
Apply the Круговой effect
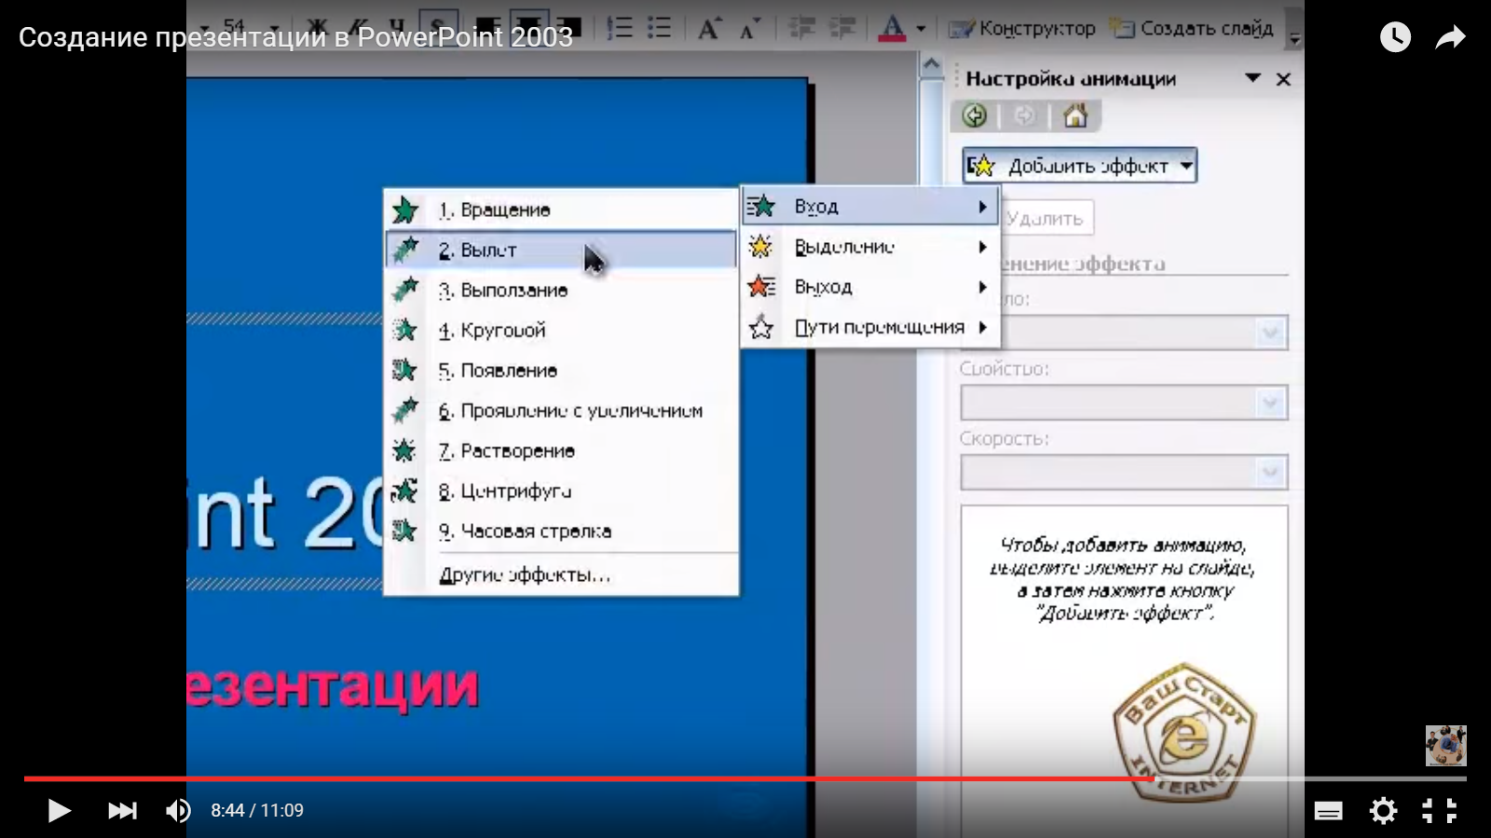(561, 330)
